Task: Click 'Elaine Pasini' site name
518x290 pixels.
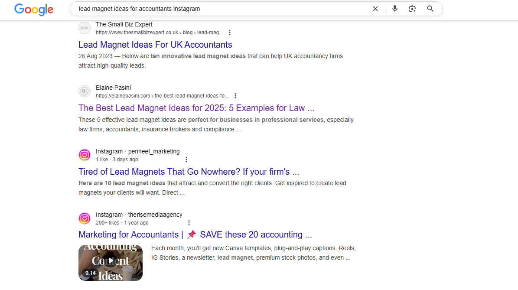Action: pyautogui.click(x=113, y=88)
